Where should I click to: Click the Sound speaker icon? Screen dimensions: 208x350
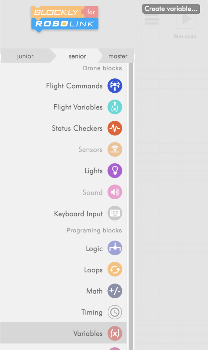click(115, 192)
